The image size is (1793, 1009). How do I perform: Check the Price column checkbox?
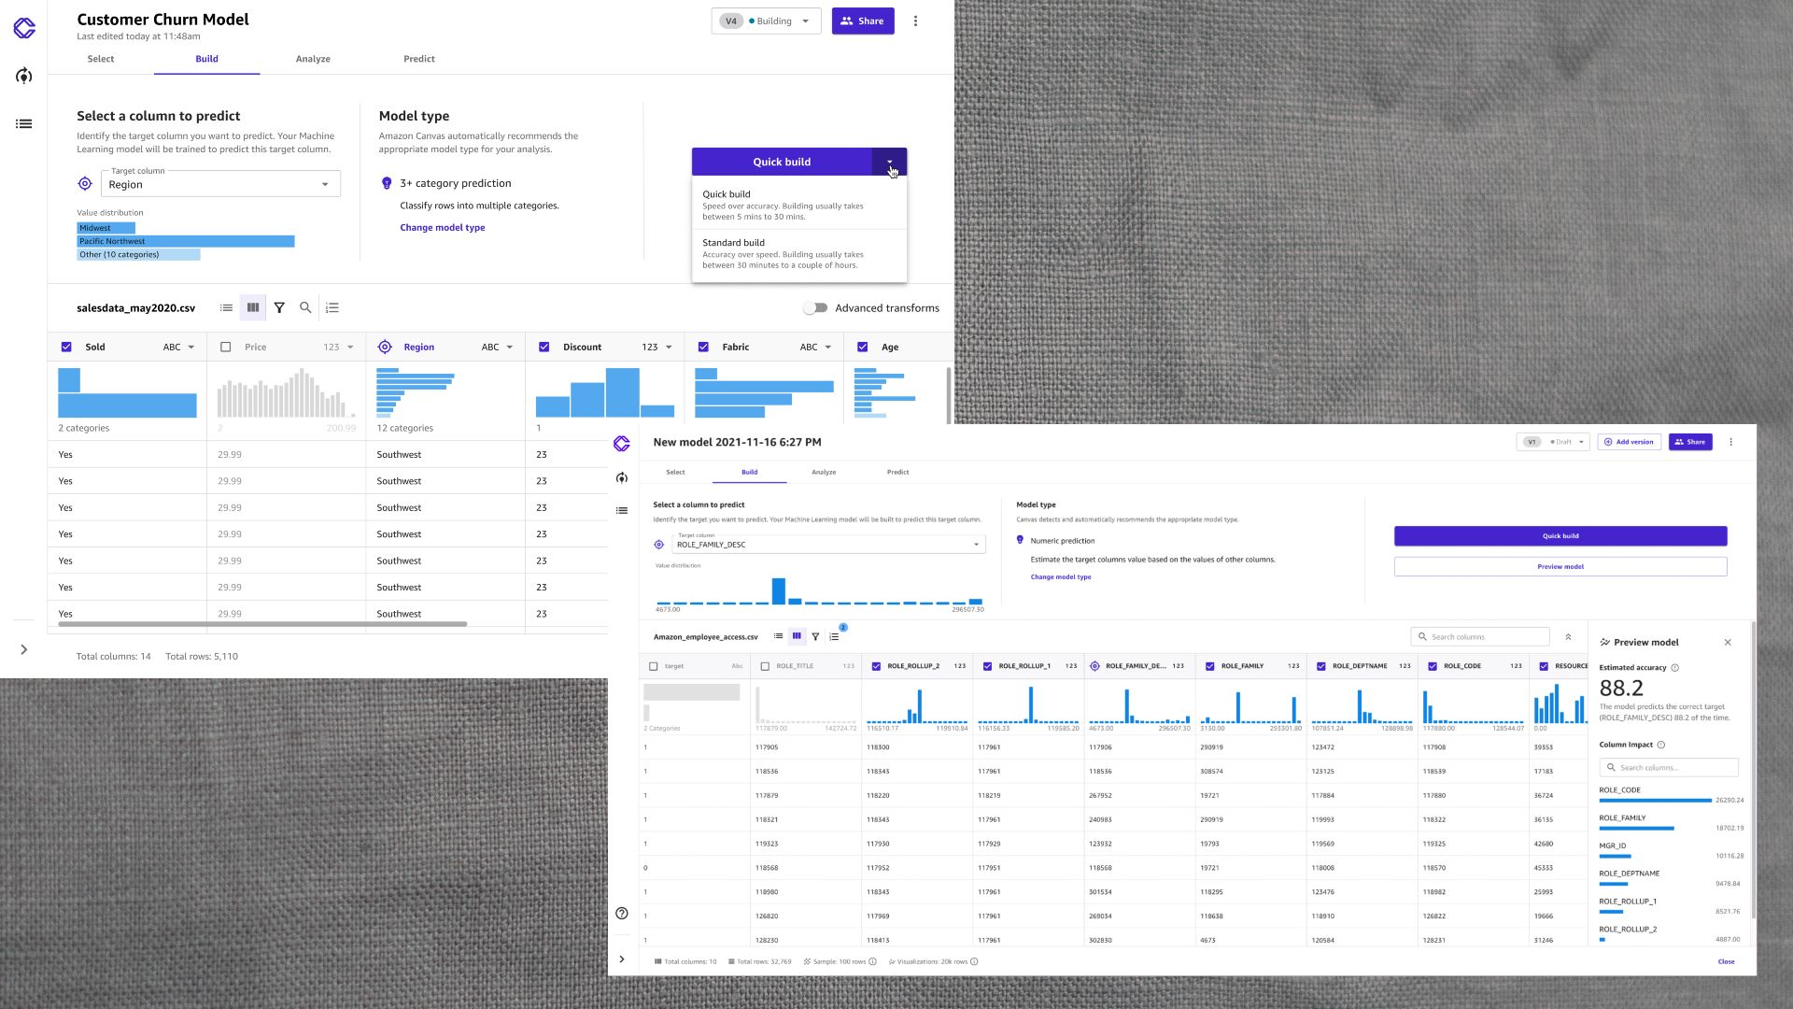225,347
